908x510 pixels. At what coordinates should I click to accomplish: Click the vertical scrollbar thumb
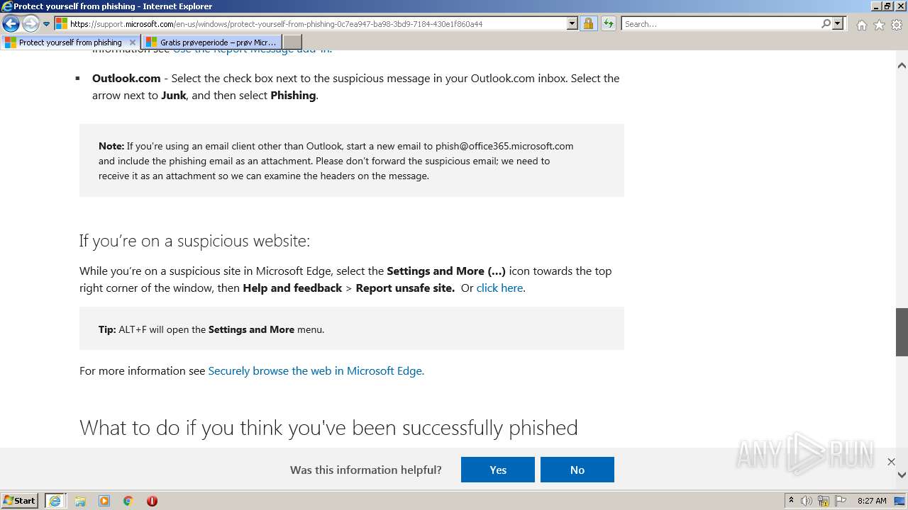pos(902,332)
